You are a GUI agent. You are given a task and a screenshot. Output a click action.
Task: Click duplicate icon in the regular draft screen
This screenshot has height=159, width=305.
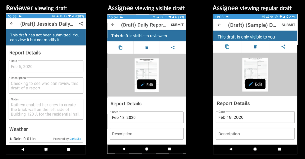tap(227, 47)
